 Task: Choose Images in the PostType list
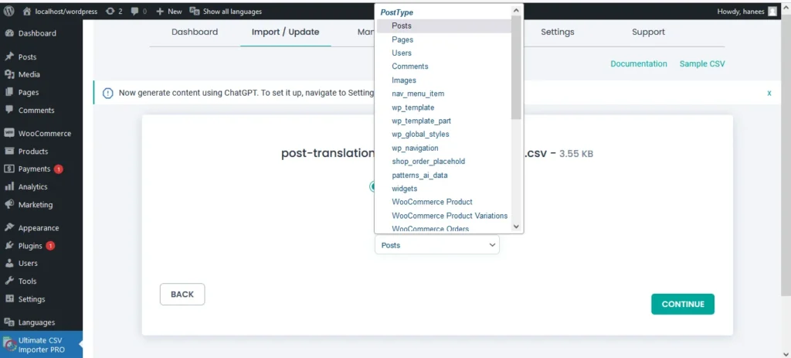(444, 80)
